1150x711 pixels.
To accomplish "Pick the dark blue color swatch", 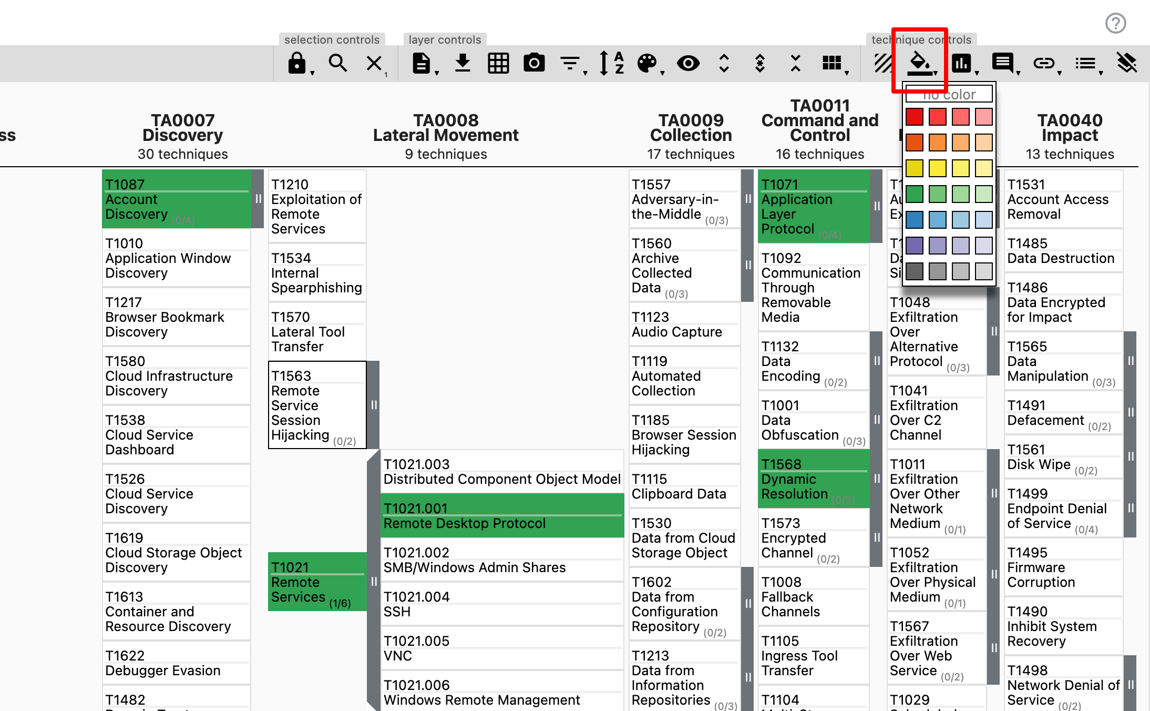I will (x=915, y=219).
